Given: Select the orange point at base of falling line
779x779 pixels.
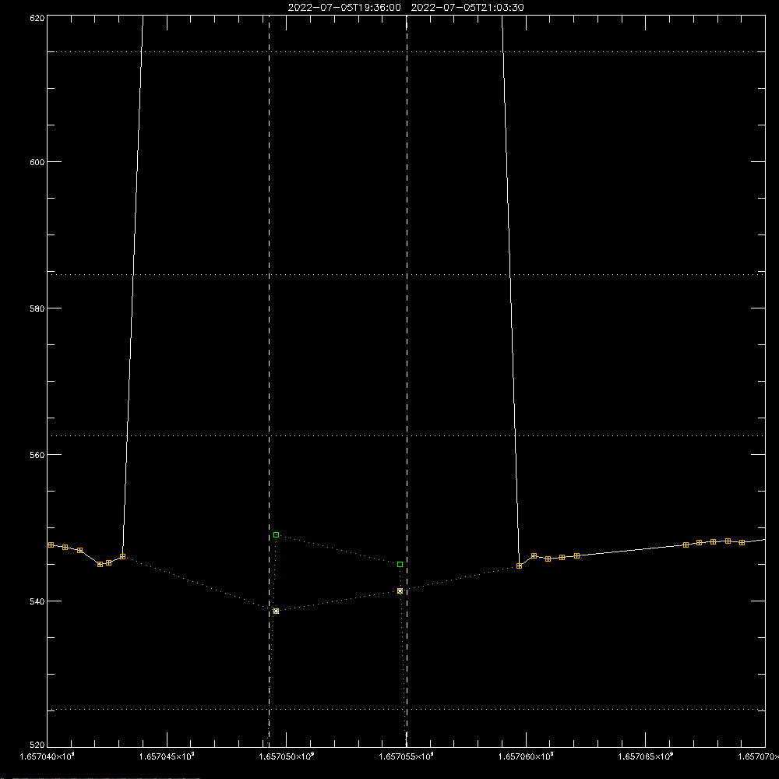Looking at the screenshot, I should tap(519, 566).
